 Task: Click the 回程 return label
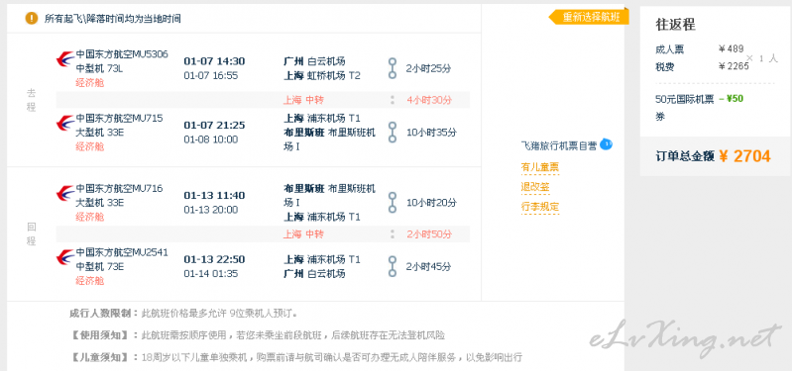(32, 233)
